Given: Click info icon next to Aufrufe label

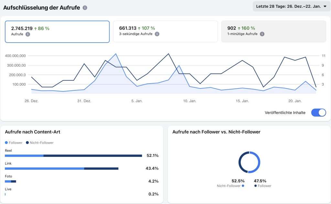Looking at the screenshot, I should click(x=28, y=34).
